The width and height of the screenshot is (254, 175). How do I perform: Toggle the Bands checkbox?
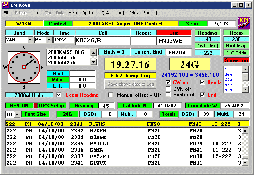pyautogui.click(x=202, y=82)
